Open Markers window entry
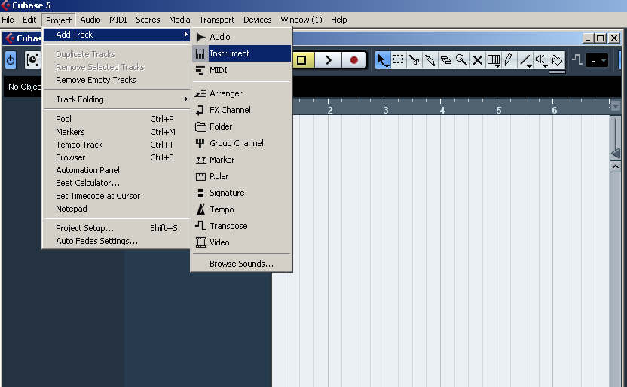Viewport: 627px width, 387px height. click(116, 132)
